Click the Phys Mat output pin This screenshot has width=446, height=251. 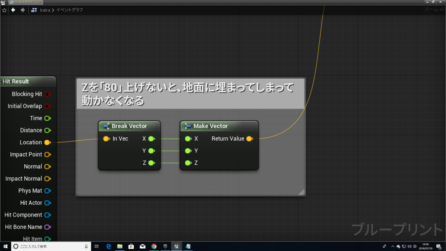tap(47, 190)
